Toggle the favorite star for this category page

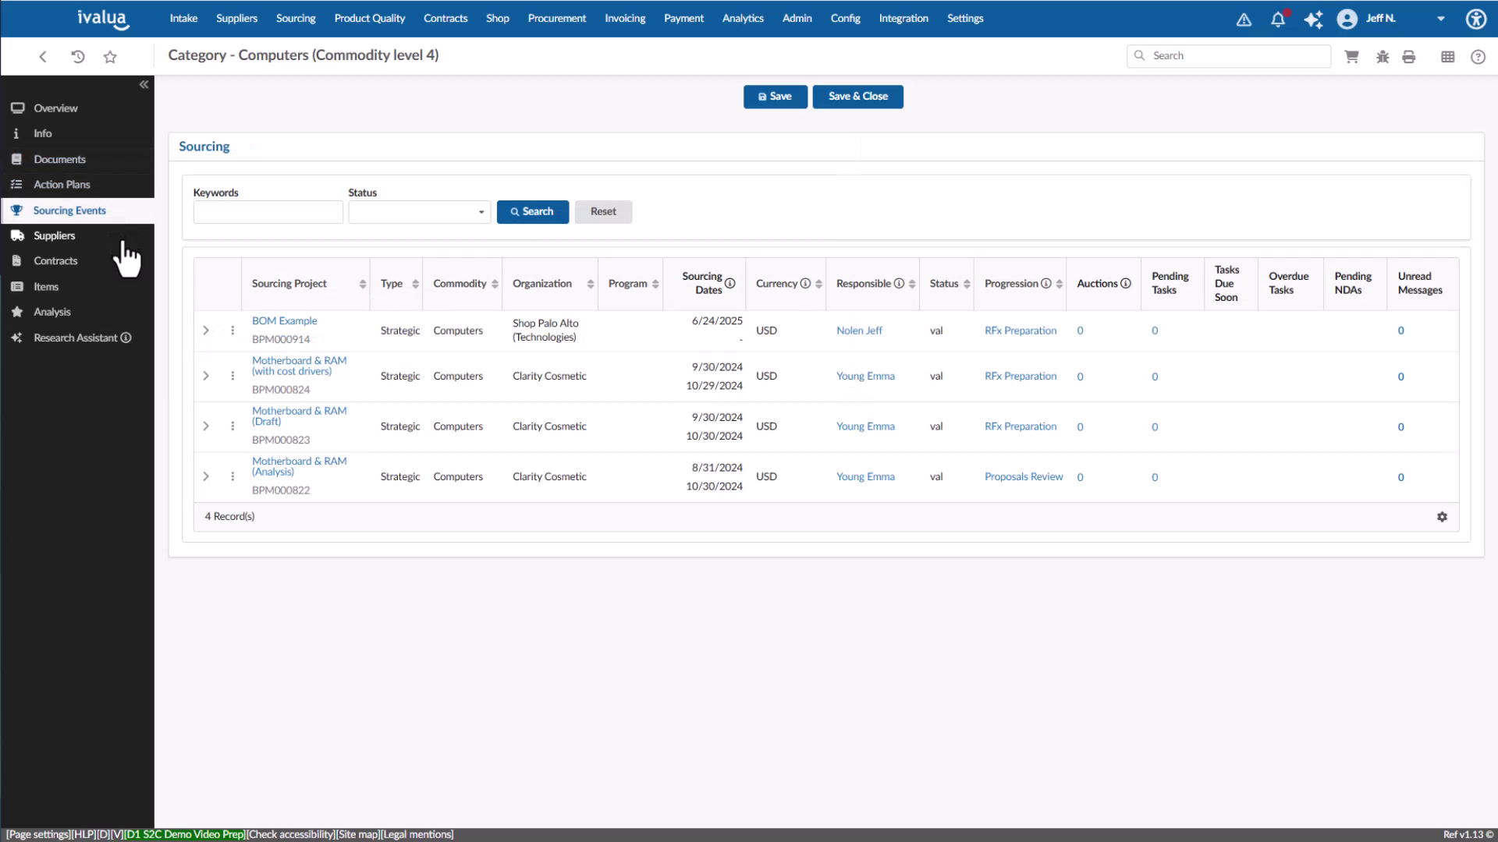tap(111, 57)
